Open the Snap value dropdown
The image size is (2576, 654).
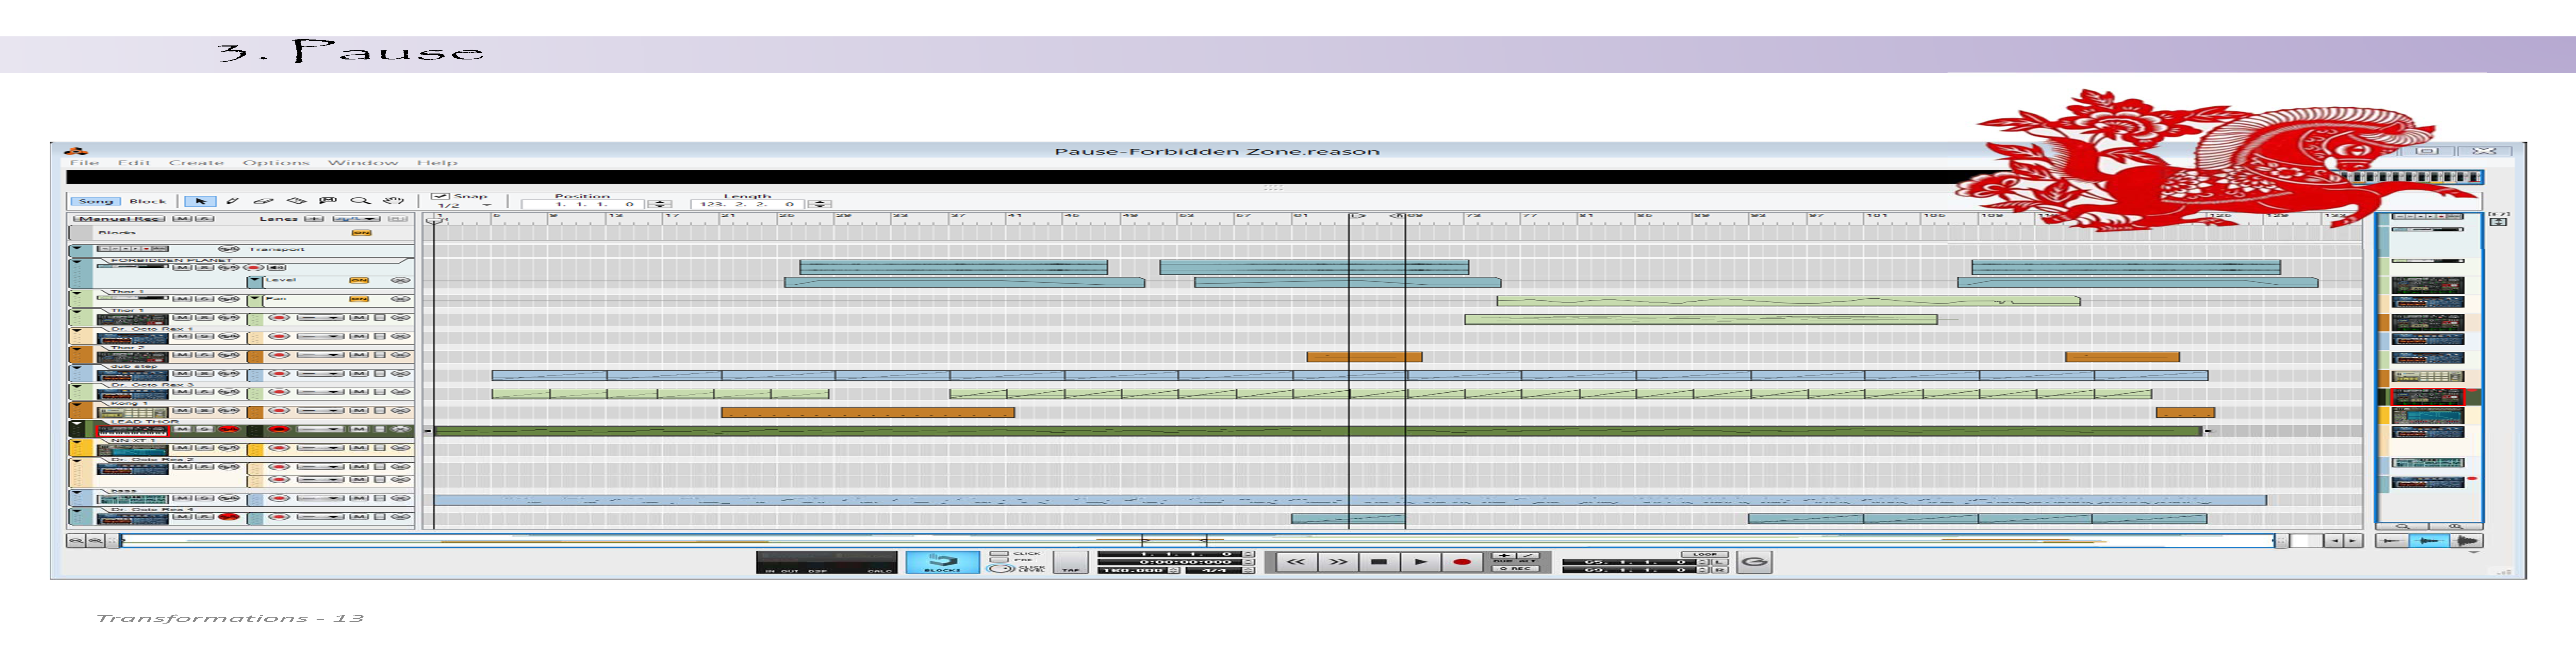point(487,205)
